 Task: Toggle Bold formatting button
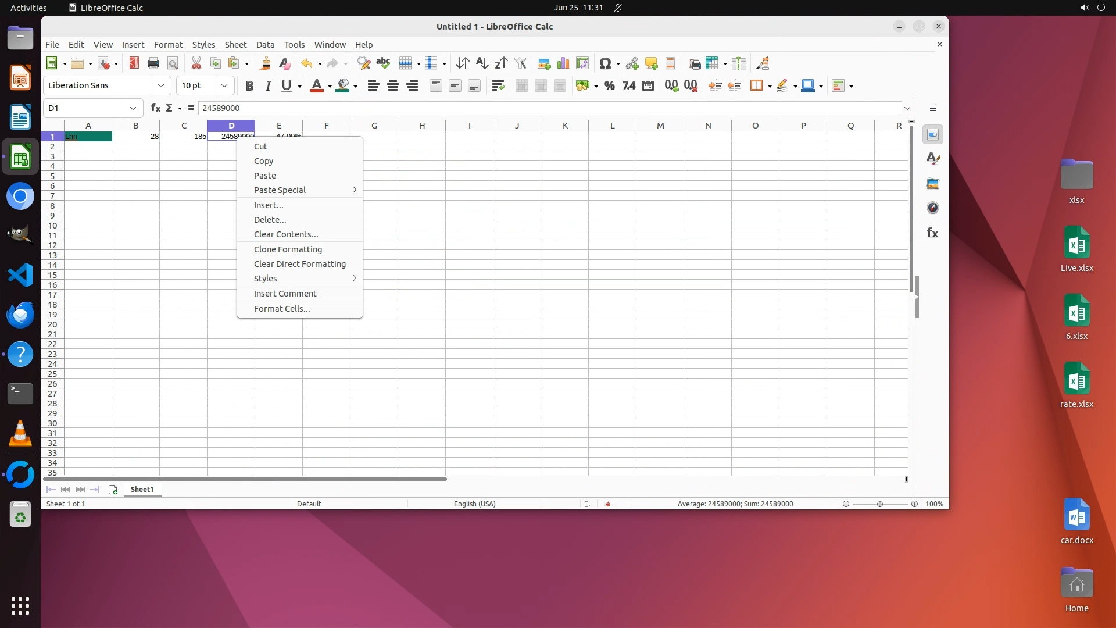249,86
